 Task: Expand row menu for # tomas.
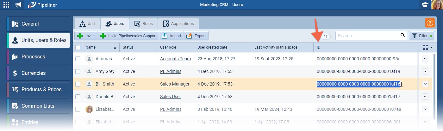pos(425,59)
